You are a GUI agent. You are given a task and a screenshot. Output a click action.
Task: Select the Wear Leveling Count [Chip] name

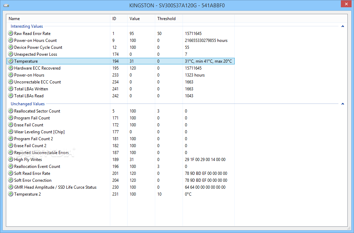tap(39, 132)
